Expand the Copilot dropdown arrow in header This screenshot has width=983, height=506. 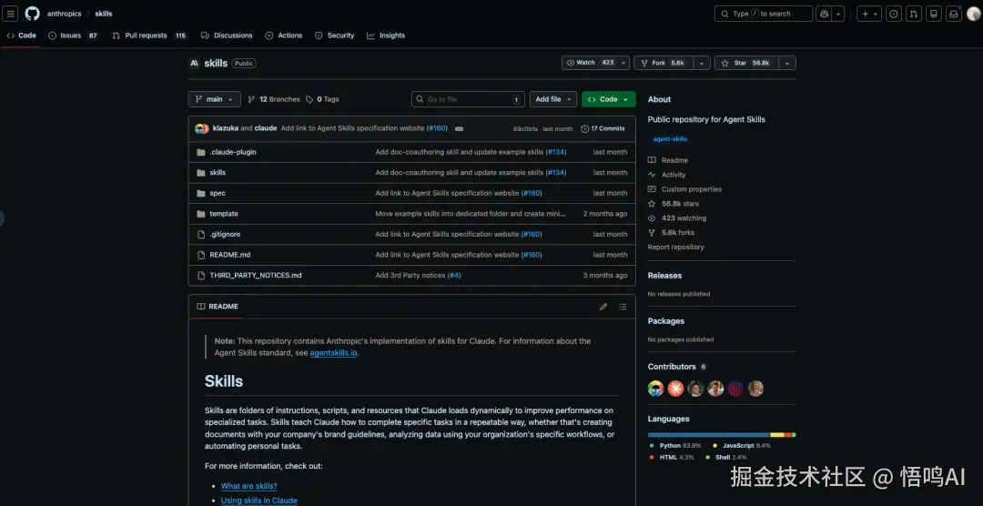pos(838,14)
